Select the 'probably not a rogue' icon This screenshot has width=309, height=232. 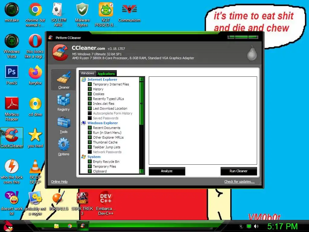point(35,198)
